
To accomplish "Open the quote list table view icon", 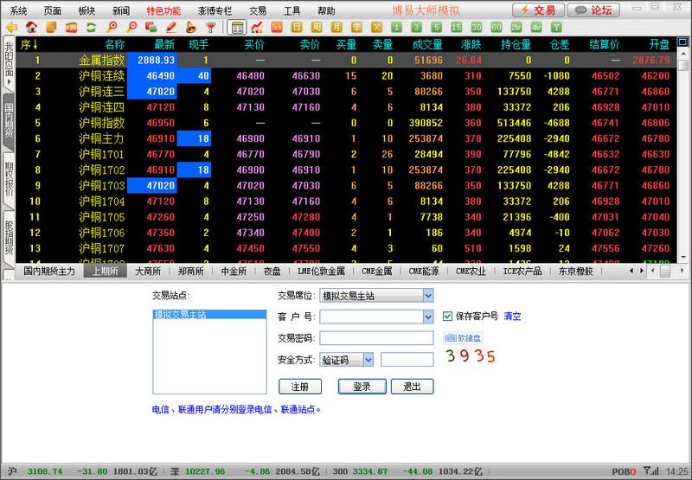I will pos(237,28).
